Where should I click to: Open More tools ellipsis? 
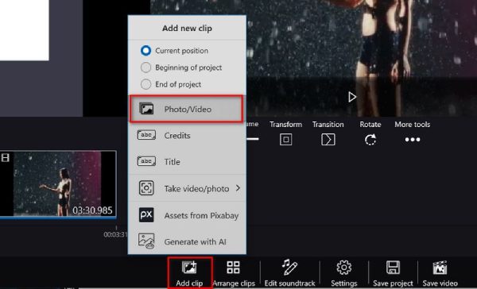413,140
